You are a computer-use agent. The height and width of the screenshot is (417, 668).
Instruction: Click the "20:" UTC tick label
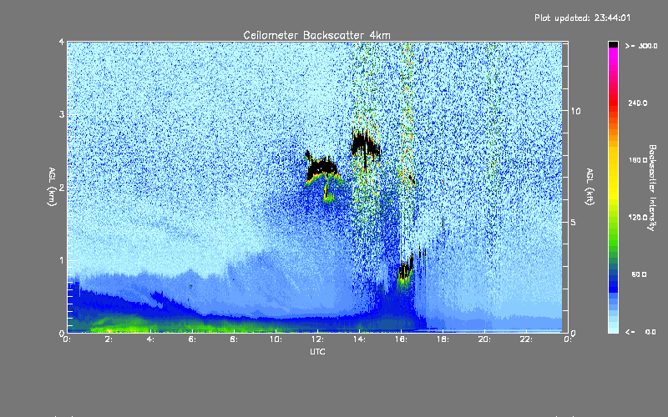484,339
